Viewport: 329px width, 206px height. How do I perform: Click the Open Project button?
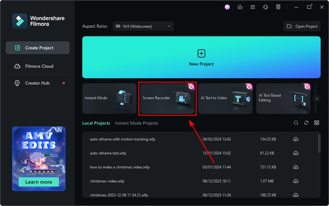pyautogui.click(x=302, y=26)
